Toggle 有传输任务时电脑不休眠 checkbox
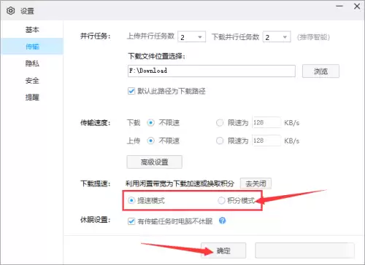 tap(131, 221)
